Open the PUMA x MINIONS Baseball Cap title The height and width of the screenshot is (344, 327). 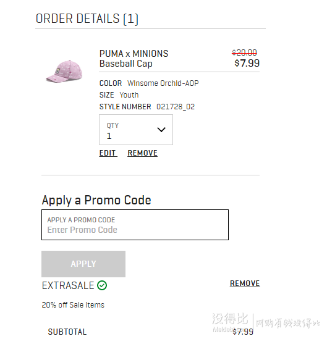(134, 59)
